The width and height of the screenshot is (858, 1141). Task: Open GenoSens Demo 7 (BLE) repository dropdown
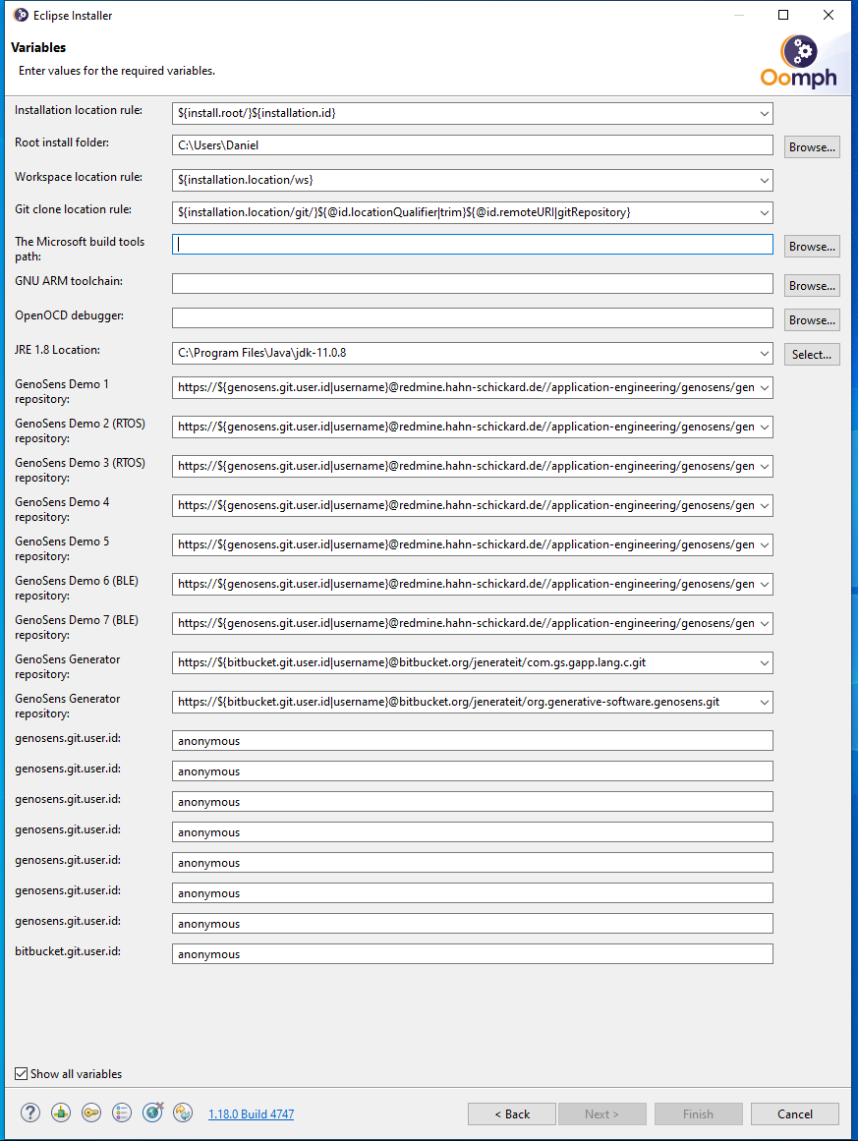click(764, 624)
